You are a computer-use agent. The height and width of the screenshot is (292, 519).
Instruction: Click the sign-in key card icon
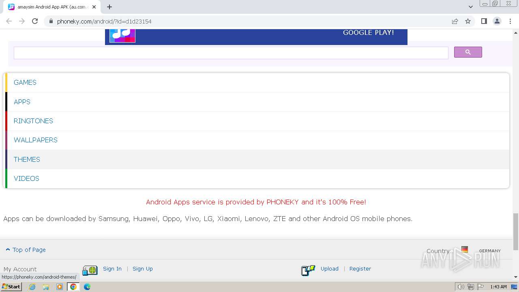tap(90, 270)
